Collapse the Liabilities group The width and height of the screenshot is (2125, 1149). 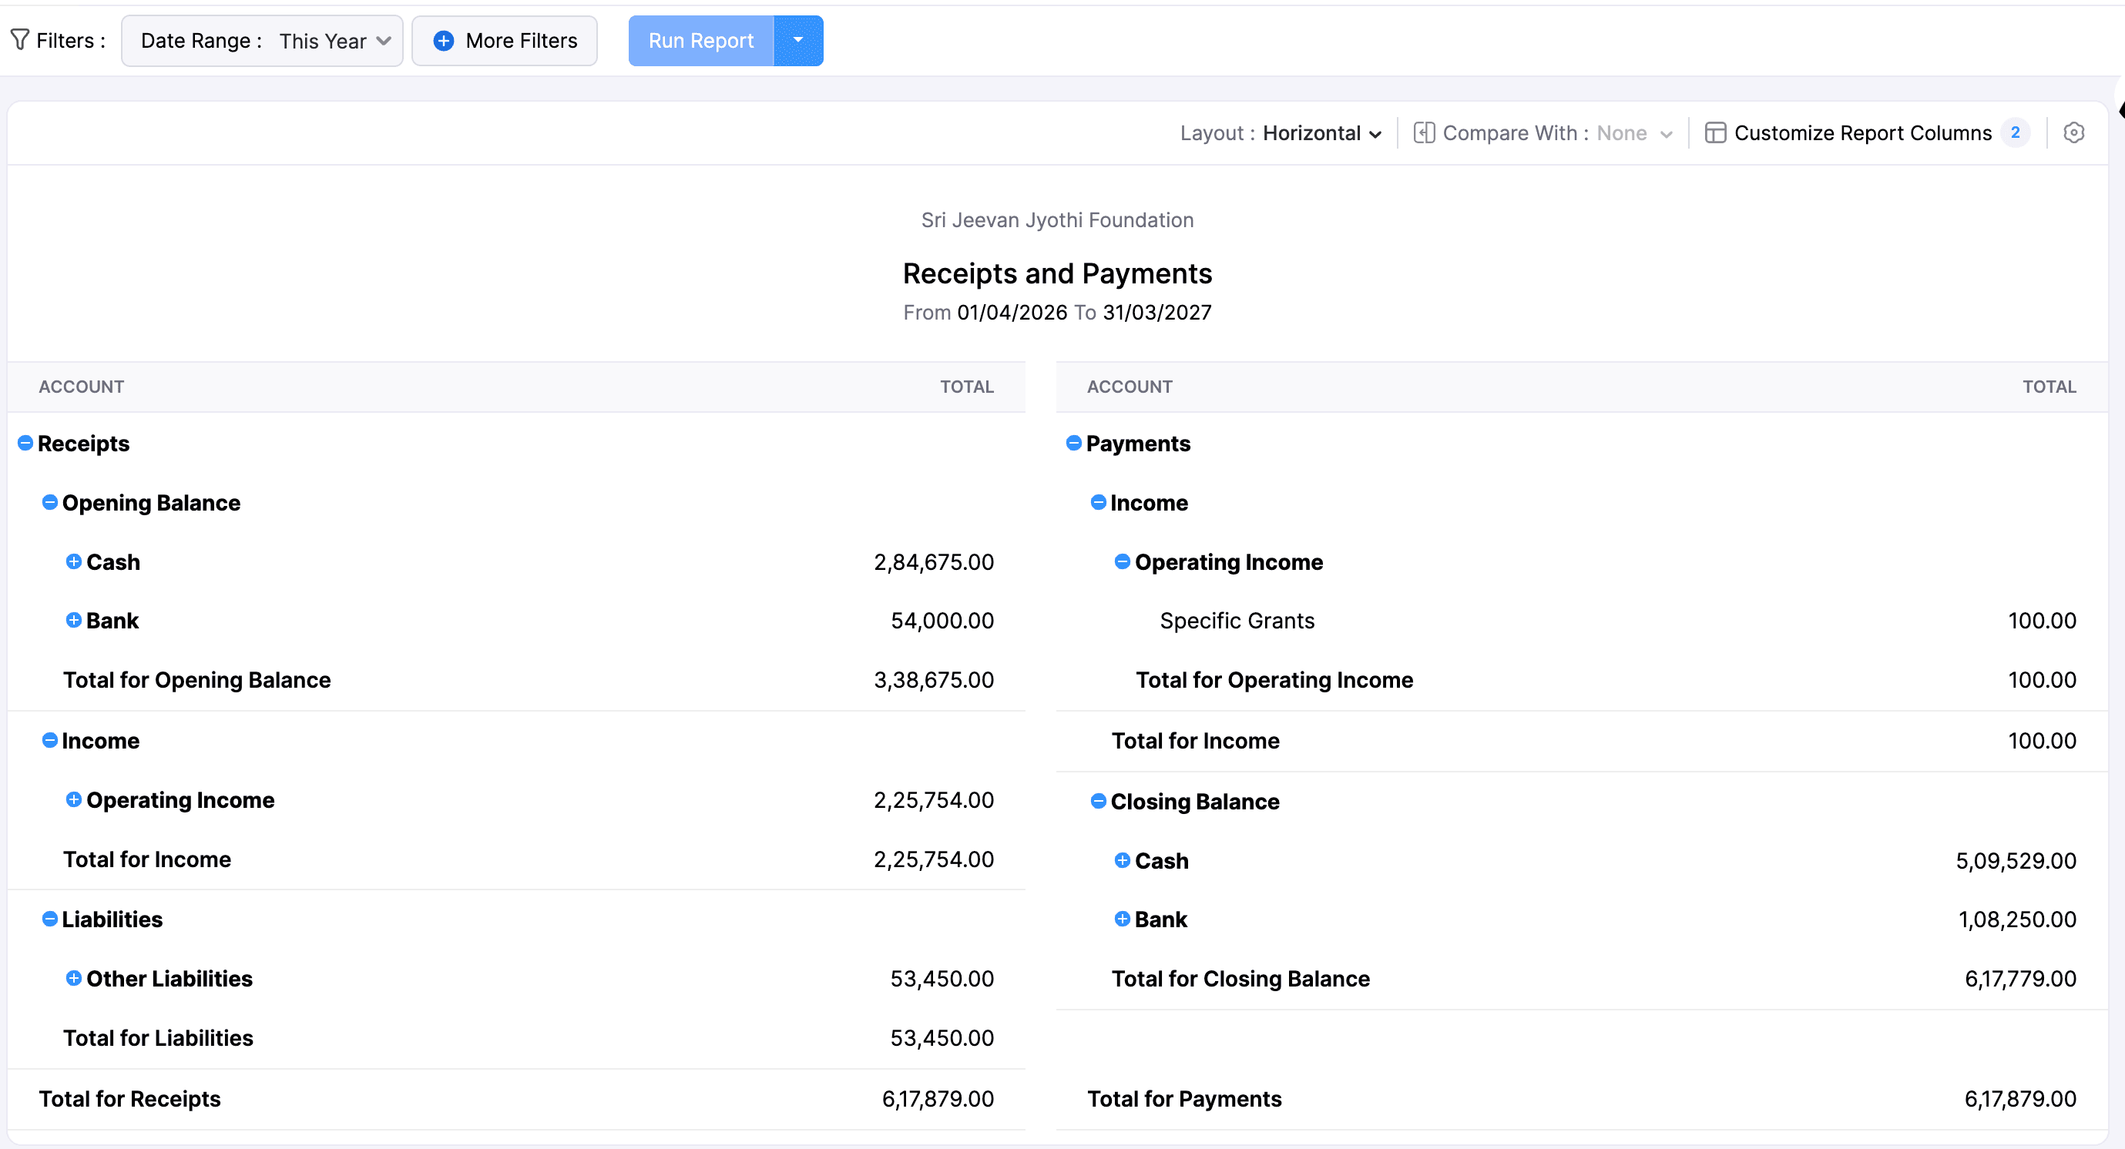pyautogui.click(x=50, y=918)
